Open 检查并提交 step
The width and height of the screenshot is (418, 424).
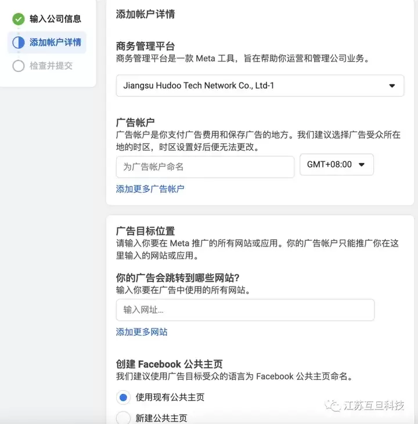coord(51,66)
